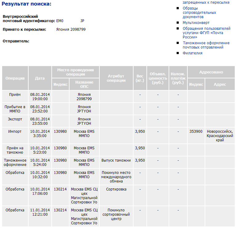
Task: Select the Приём на таможню cell
Action: tap(15, 150)
